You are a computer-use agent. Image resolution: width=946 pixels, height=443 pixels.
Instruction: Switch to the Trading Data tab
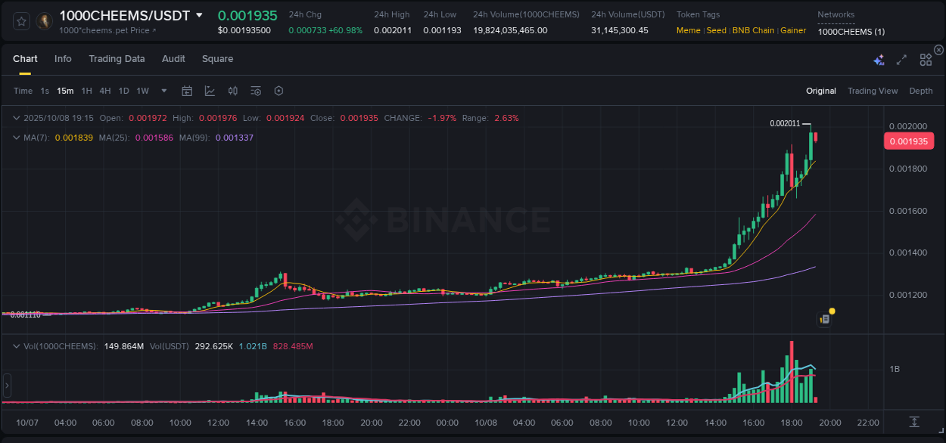tap(117, 58)
